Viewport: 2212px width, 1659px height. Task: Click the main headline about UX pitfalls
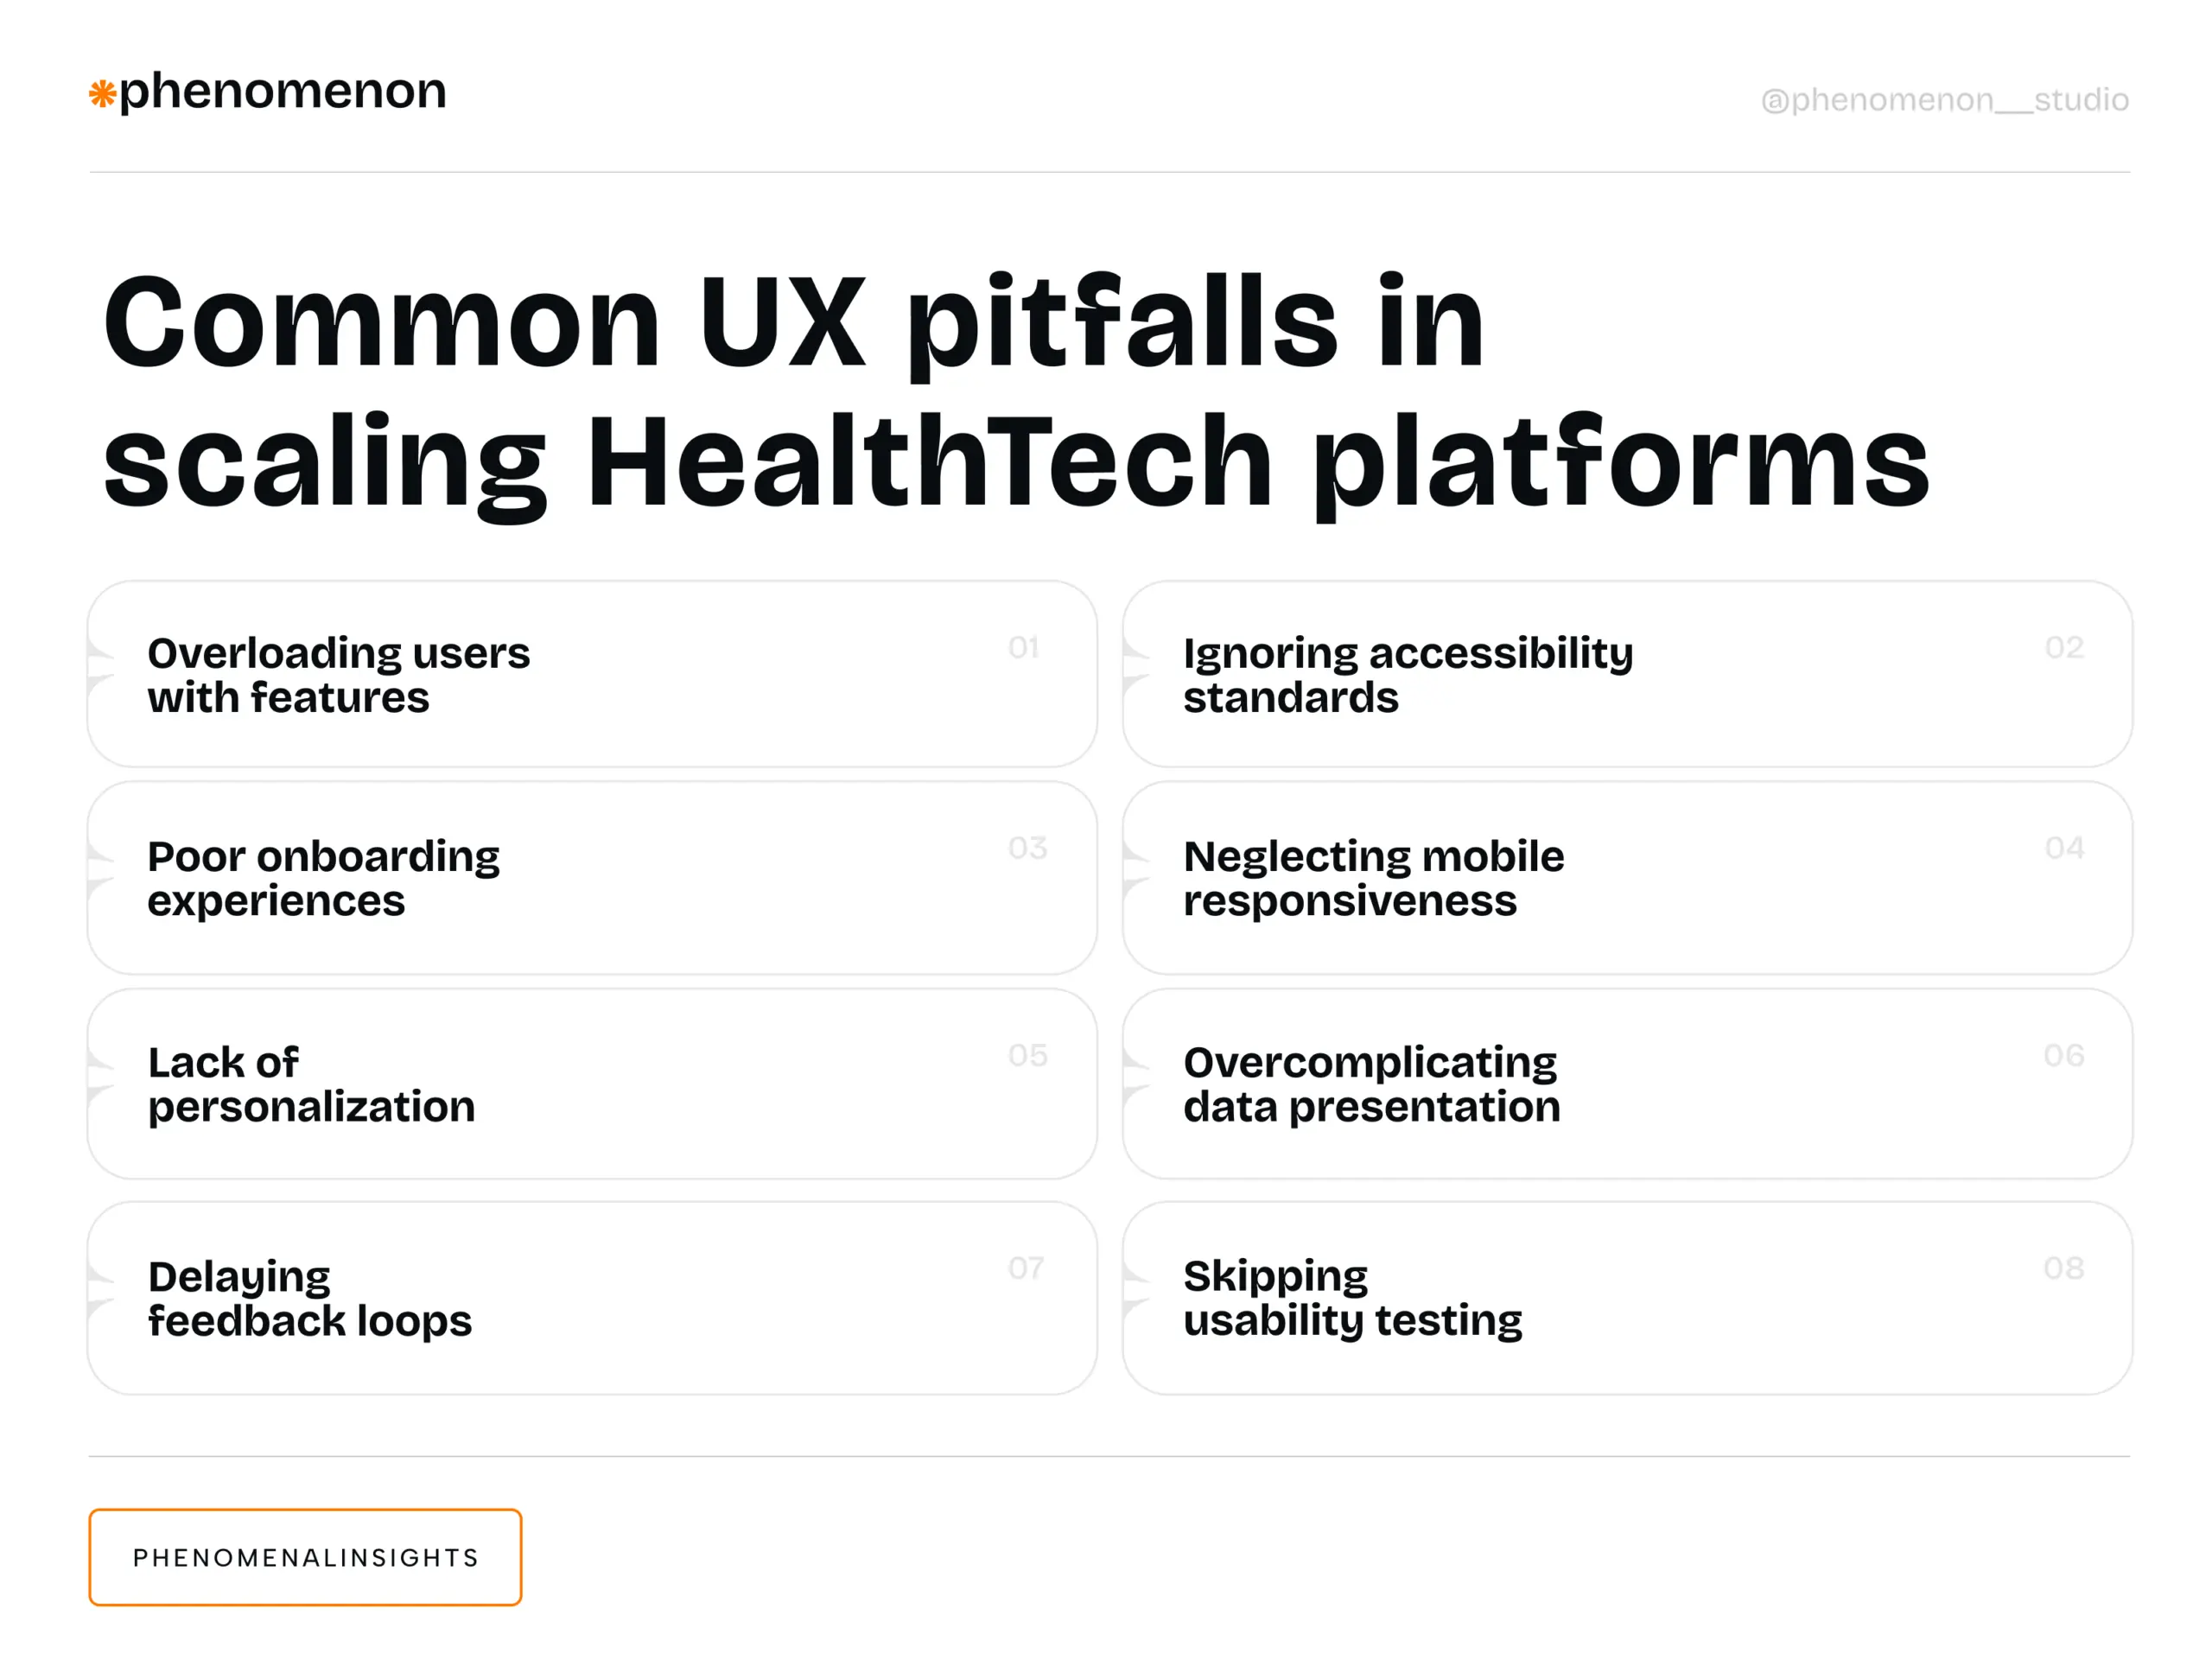(x=1014, y=392)
